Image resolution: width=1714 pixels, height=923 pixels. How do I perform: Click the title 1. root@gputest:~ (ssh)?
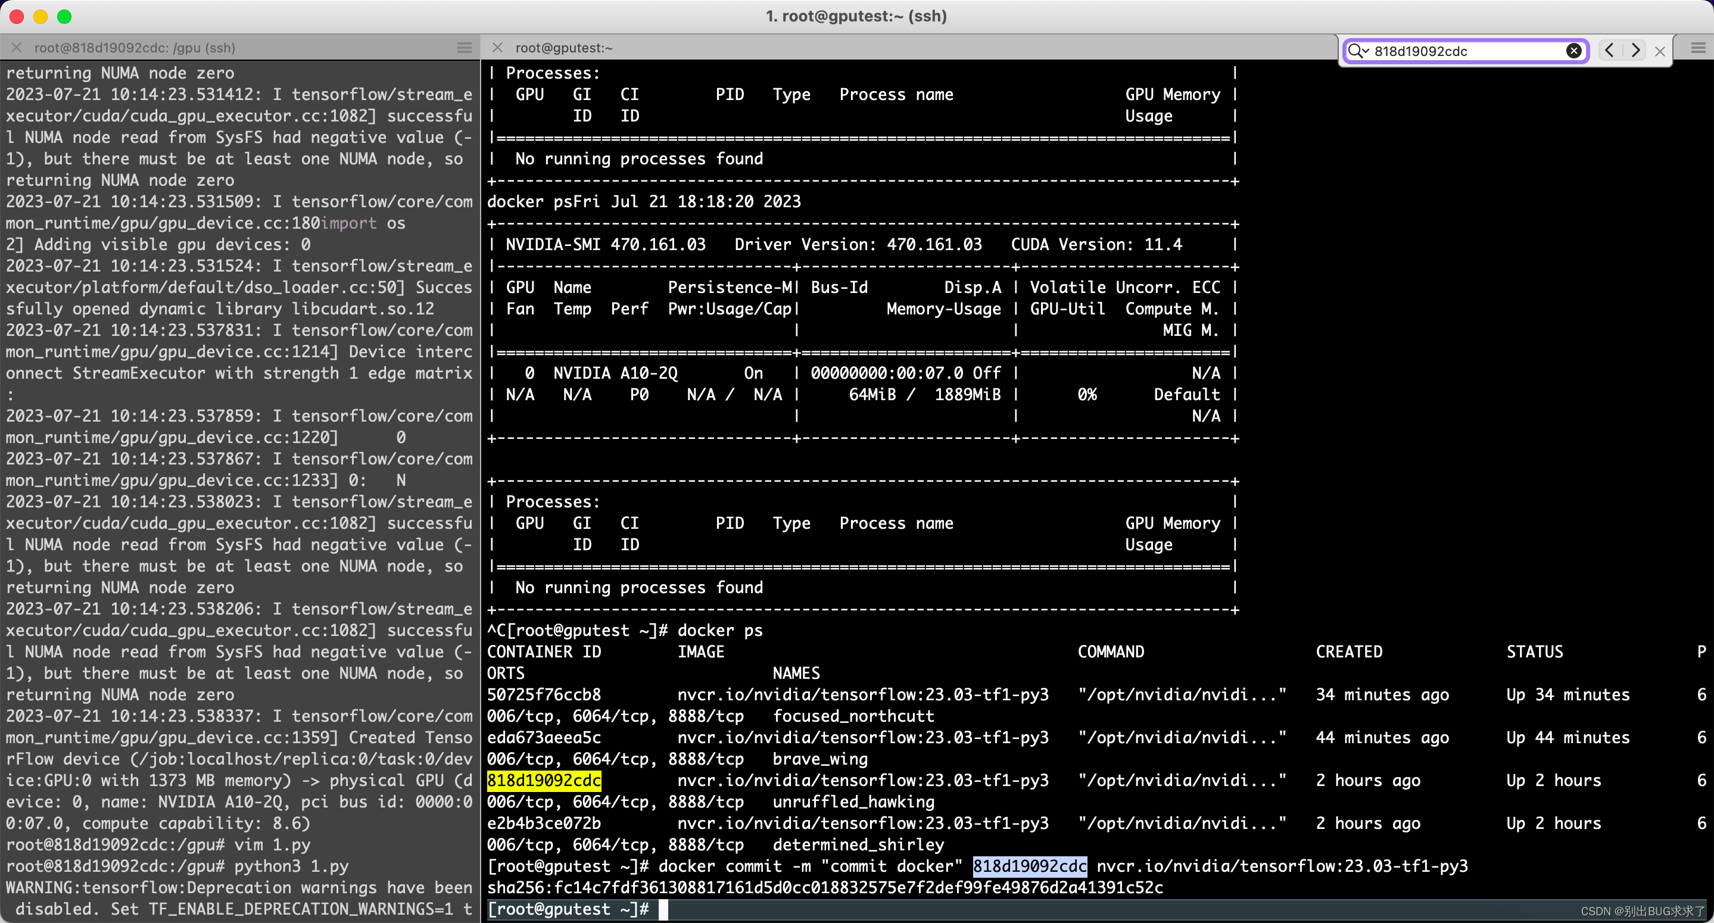click(x=856, y=16)
